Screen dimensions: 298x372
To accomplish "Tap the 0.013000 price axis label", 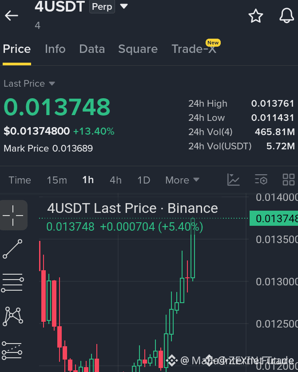I will click(277, 282).
